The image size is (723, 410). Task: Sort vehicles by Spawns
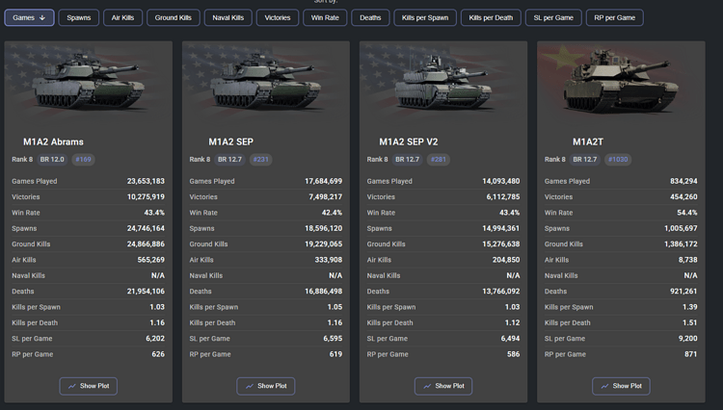[x=78, y=17]
